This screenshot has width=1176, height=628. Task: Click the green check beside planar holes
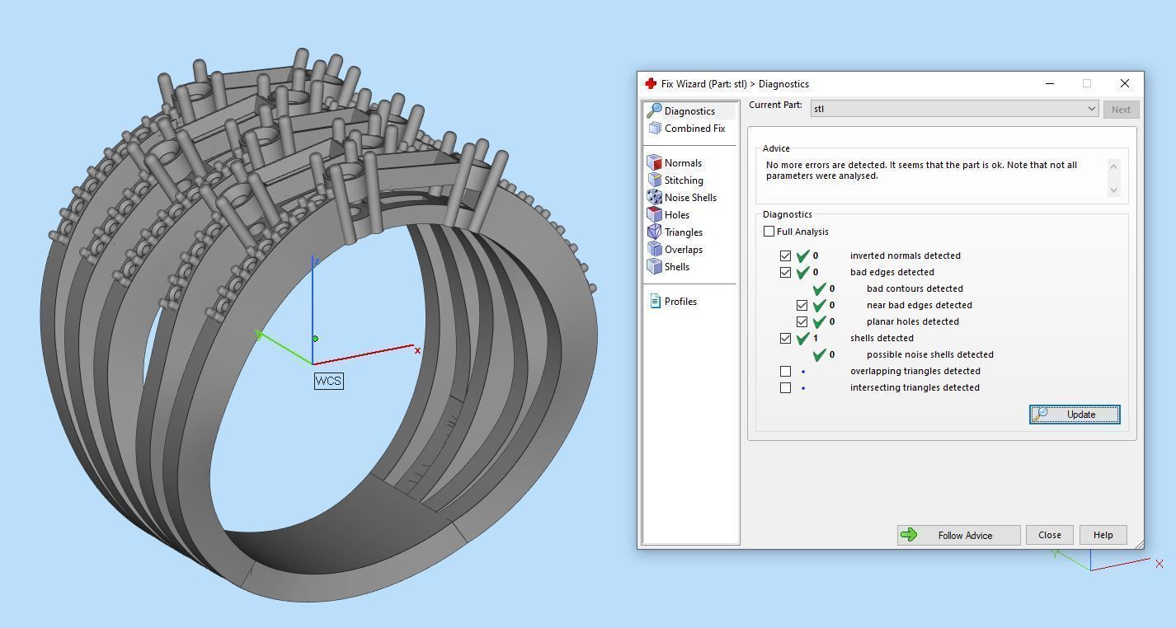tap(819, 321)
